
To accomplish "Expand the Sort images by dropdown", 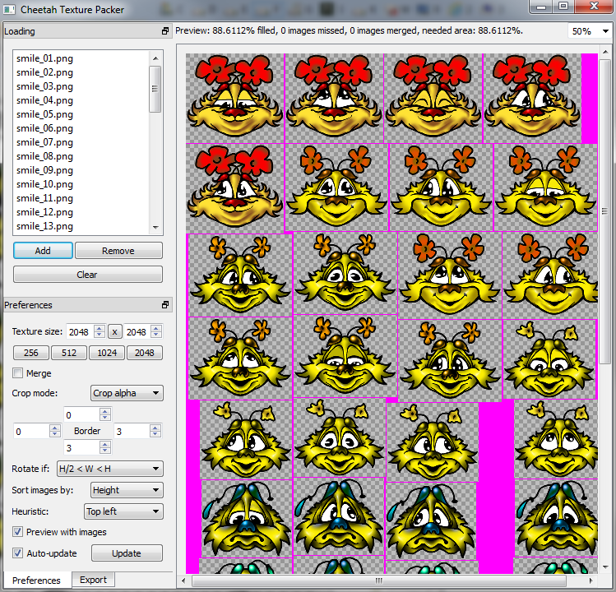I will [127, 490].
